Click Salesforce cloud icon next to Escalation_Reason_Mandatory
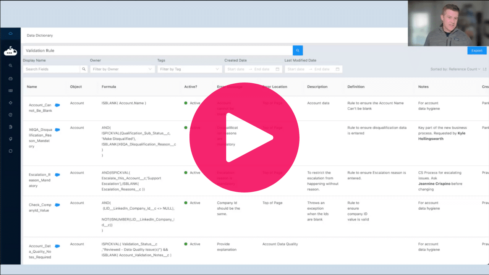489x275 pixels. click(57, 175)
